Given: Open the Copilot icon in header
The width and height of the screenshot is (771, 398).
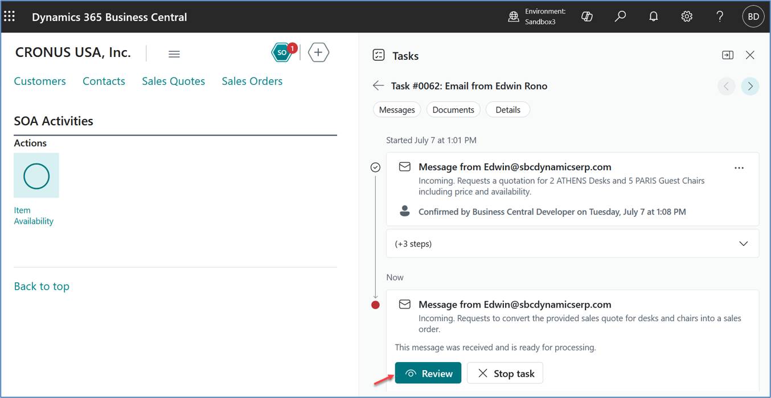Looking at the screenshot, I should click(x=587, y=17).
